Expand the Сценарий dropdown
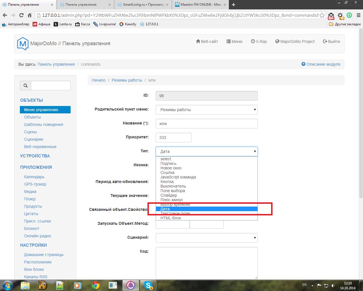 click(x=206, y=238)
